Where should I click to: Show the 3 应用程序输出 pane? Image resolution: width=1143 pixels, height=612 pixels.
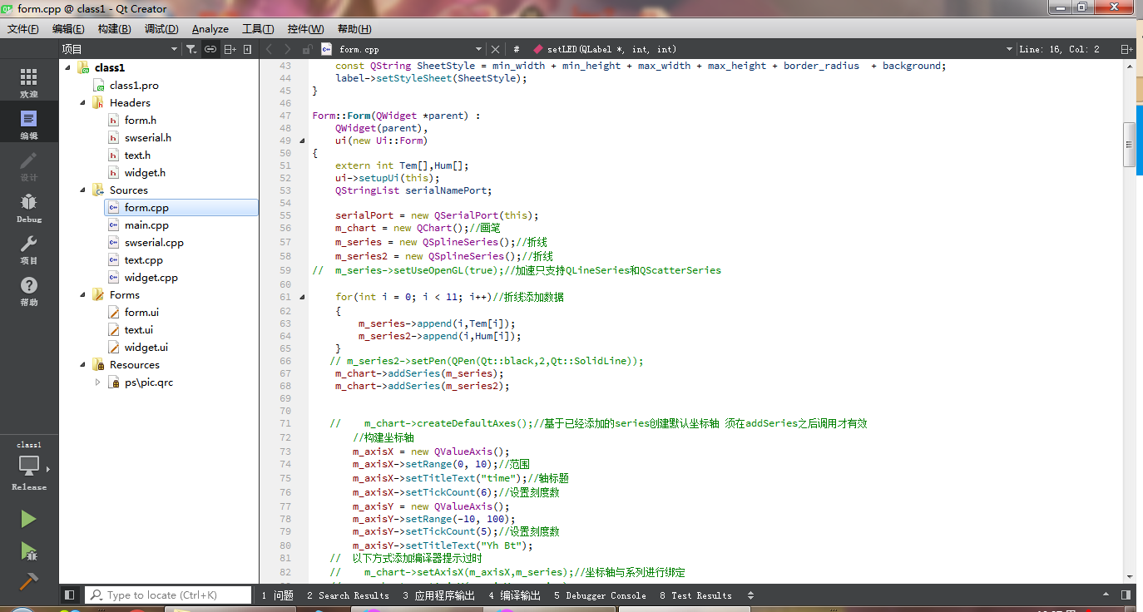click(438, 595)
